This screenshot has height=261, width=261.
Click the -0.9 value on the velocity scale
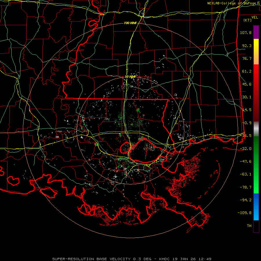coord(247,123)
